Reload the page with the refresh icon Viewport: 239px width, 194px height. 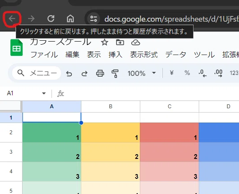coord(51,19)
